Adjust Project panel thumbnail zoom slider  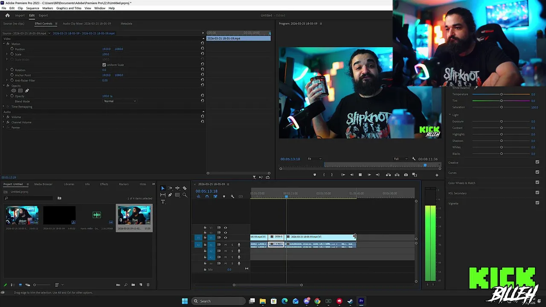35,285
